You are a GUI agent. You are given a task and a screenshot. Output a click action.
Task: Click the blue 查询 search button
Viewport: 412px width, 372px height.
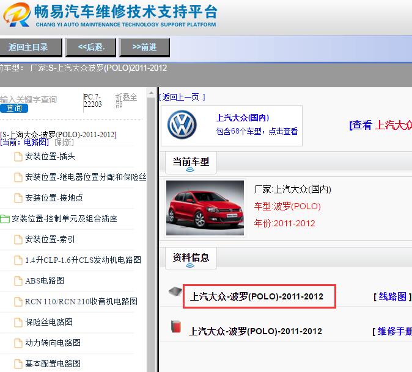pyautogui.click(x=14, y=109)
